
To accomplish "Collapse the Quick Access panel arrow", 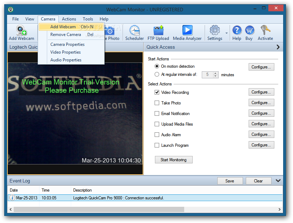I will click(x=278, y=47).
